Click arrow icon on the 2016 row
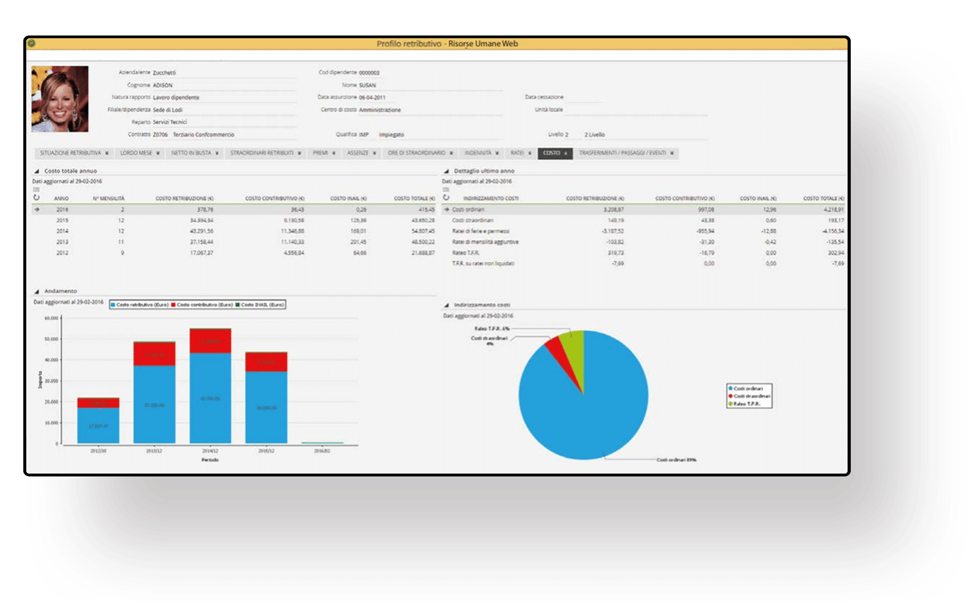 (x=37, y=209)
